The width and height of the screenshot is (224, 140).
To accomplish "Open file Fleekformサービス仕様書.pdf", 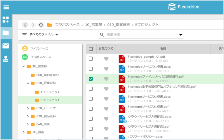I will click(x=148, y=107).
